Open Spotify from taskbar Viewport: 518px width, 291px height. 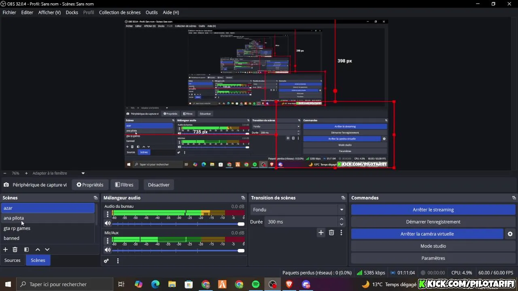click(x=256, y=285)
